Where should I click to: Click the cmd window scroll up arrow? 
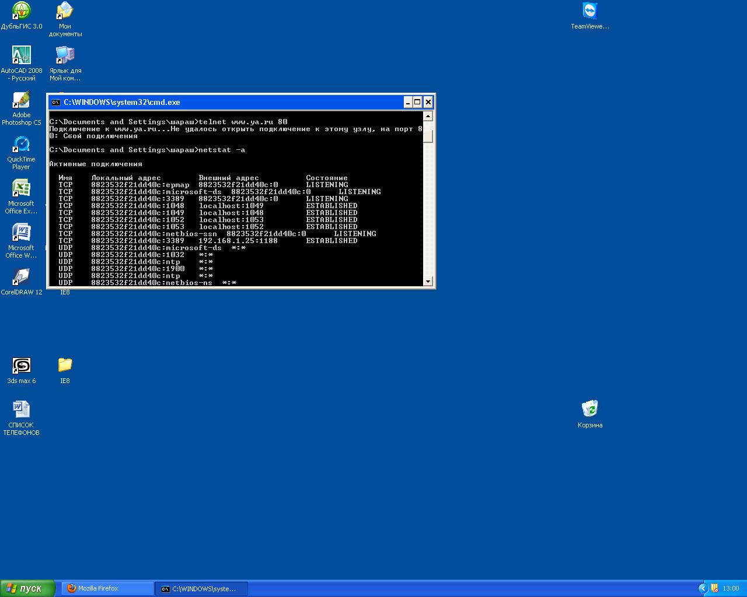pos(428,116)
